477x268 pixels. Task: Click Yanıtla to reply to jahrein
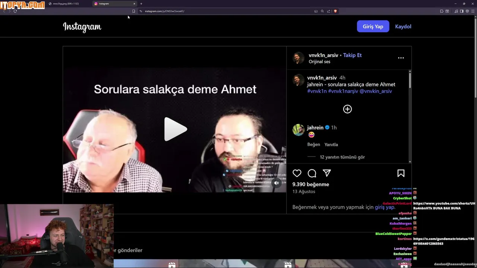coord(331,144)
